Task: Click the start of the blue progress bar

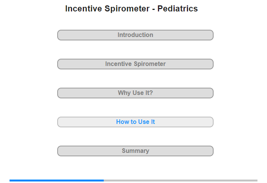Action: (11, 180)
